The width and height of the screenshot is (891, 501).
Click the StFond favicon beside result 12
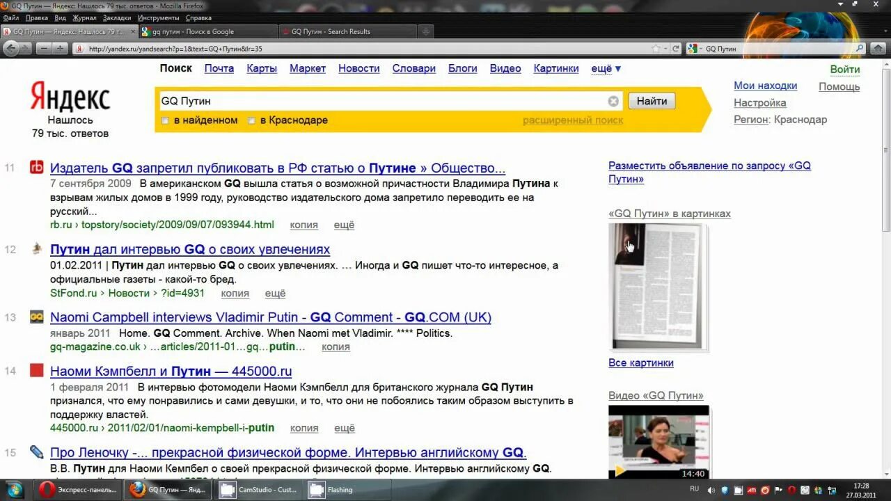coord(37,248)
